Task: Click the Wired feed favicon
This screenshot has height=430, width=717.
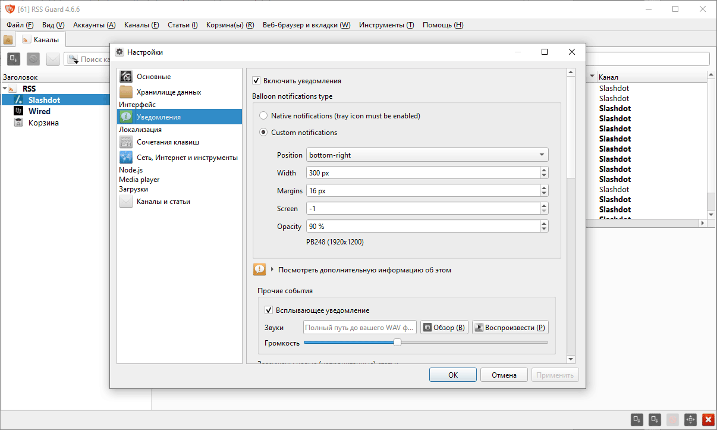Action: 18,111
